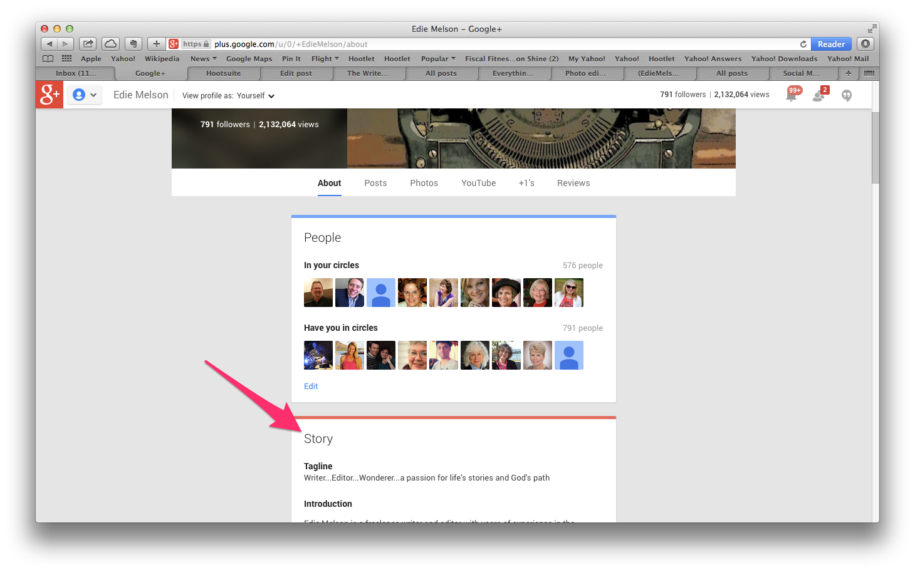Open Safari Reader view
Screen dimensions: 915x572
click(x=831, y=44)
